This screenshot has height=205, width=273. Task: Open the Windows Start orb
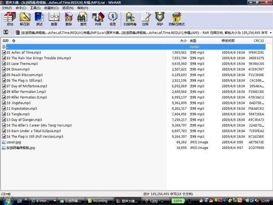point(8,200)
